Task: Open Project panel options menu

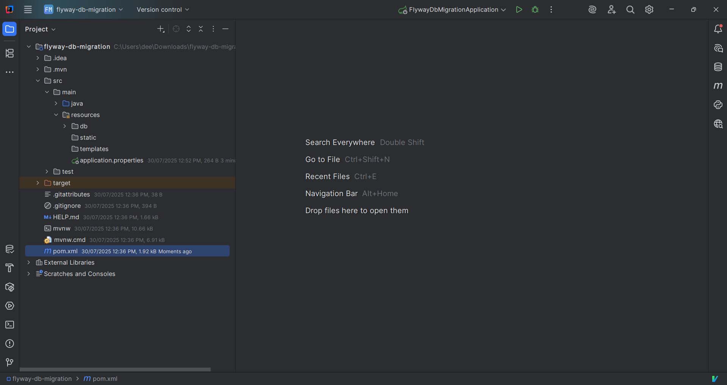Action: [x=213, y=29]
